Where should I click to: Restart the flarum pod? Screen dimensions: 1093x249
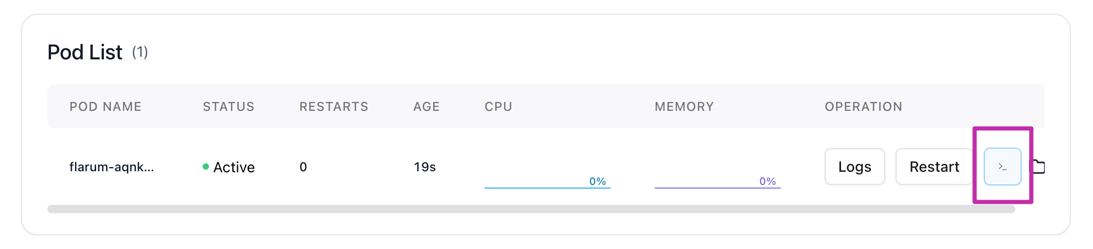(x=934, y=167)
